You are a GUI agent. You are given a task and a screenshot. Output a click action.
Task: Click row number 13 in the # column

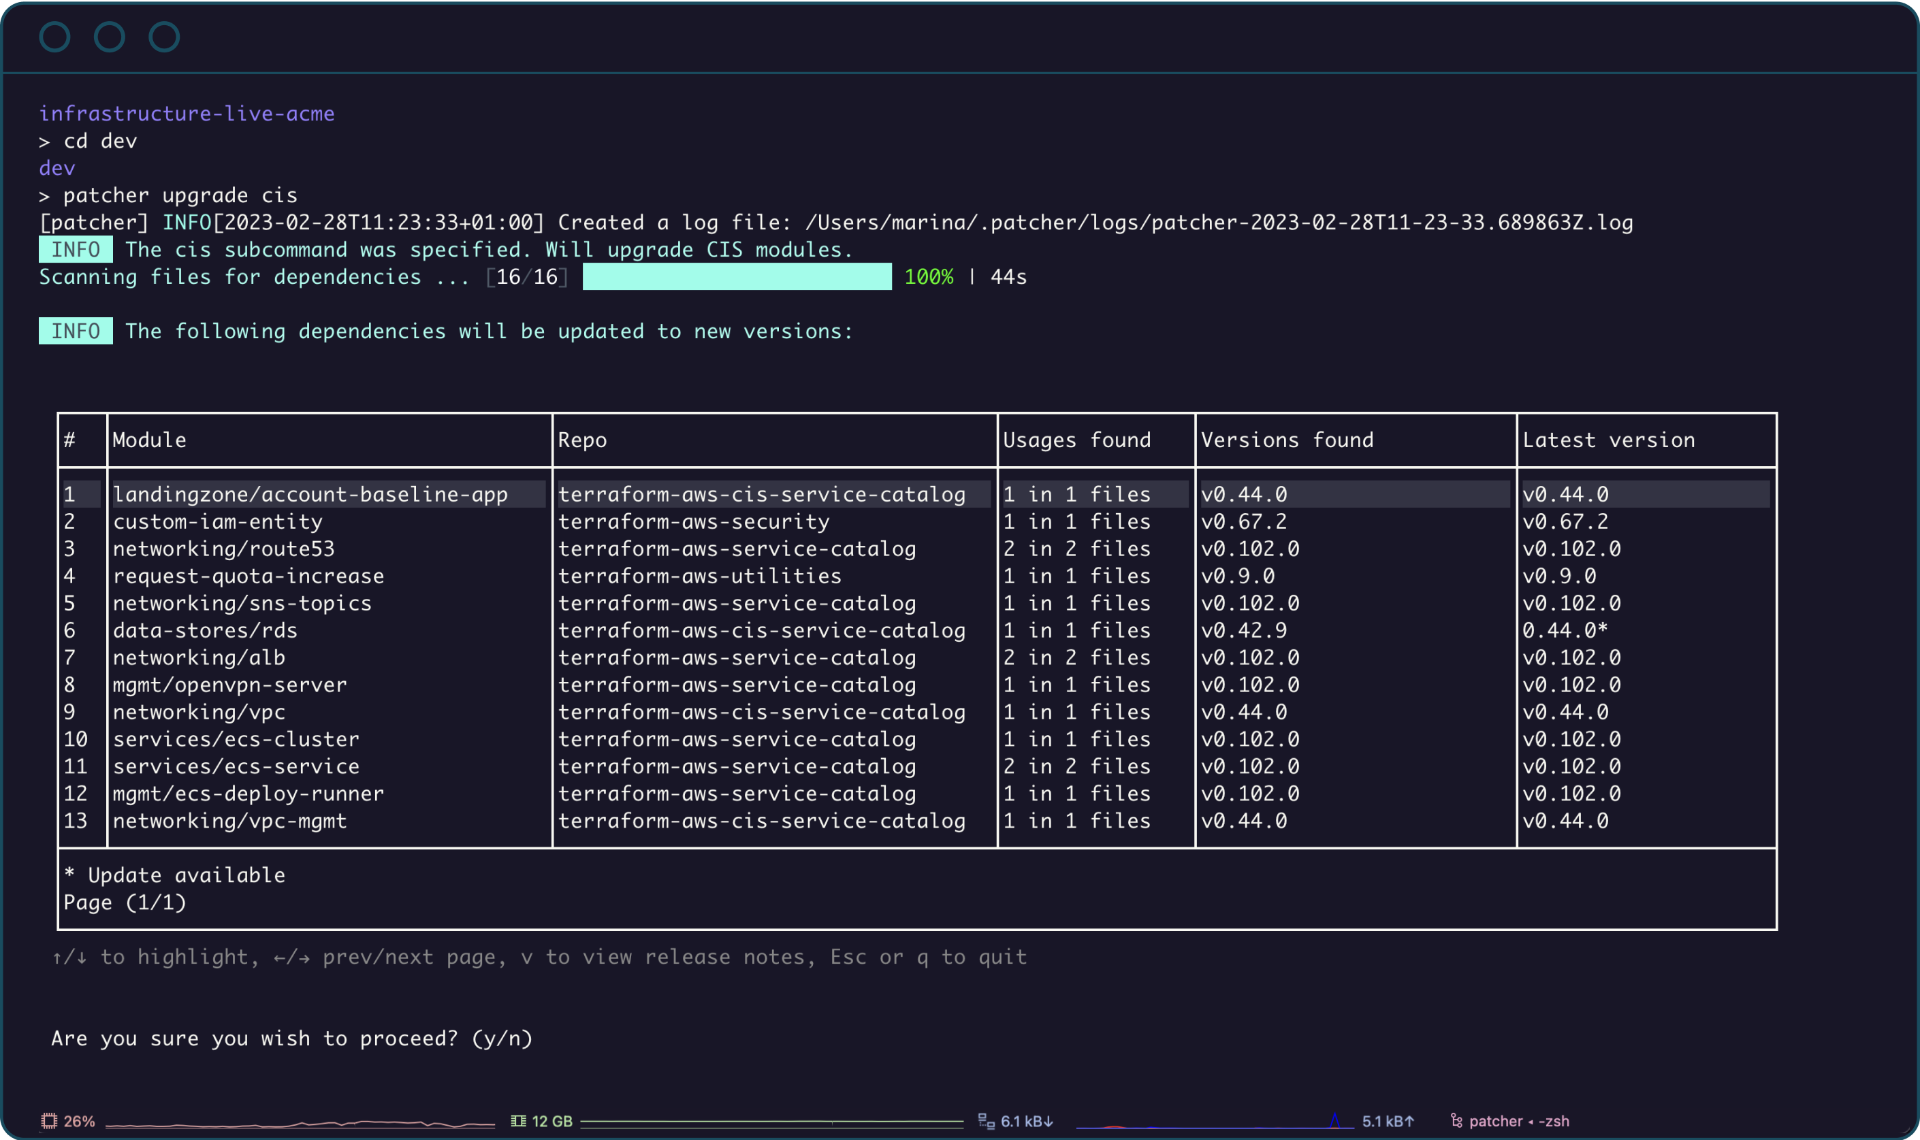click(x=76, y=821)
